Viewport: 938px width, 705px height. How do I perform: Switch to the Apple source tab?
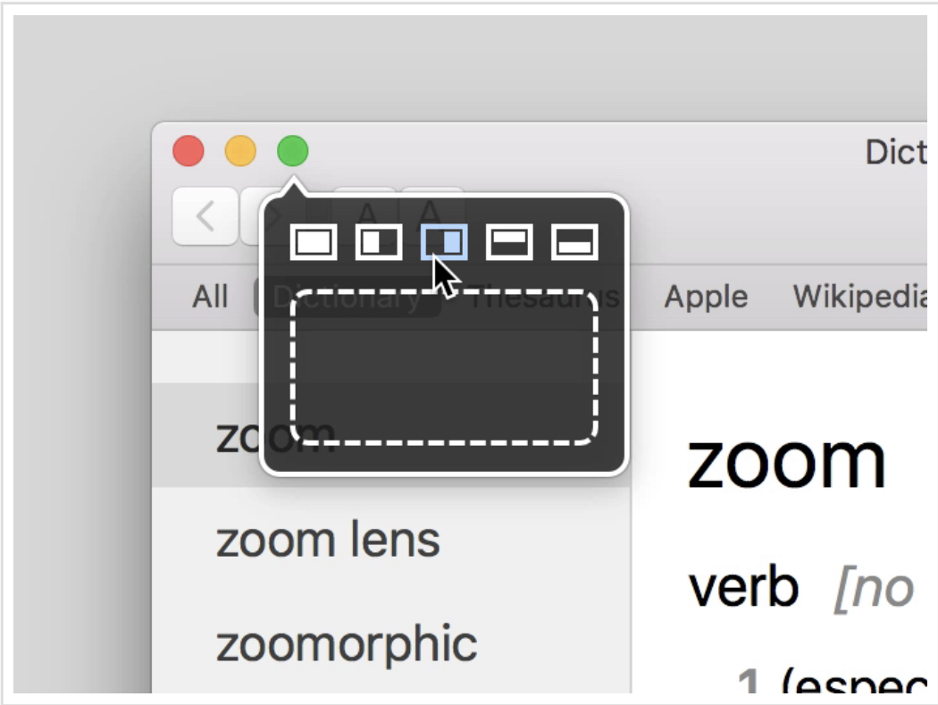(706, 298)
